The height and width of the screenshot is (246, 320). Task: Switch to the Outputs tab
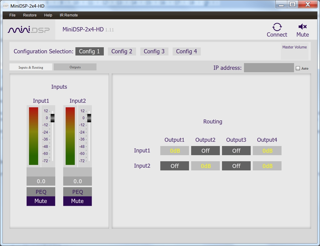tap(75, 67)
